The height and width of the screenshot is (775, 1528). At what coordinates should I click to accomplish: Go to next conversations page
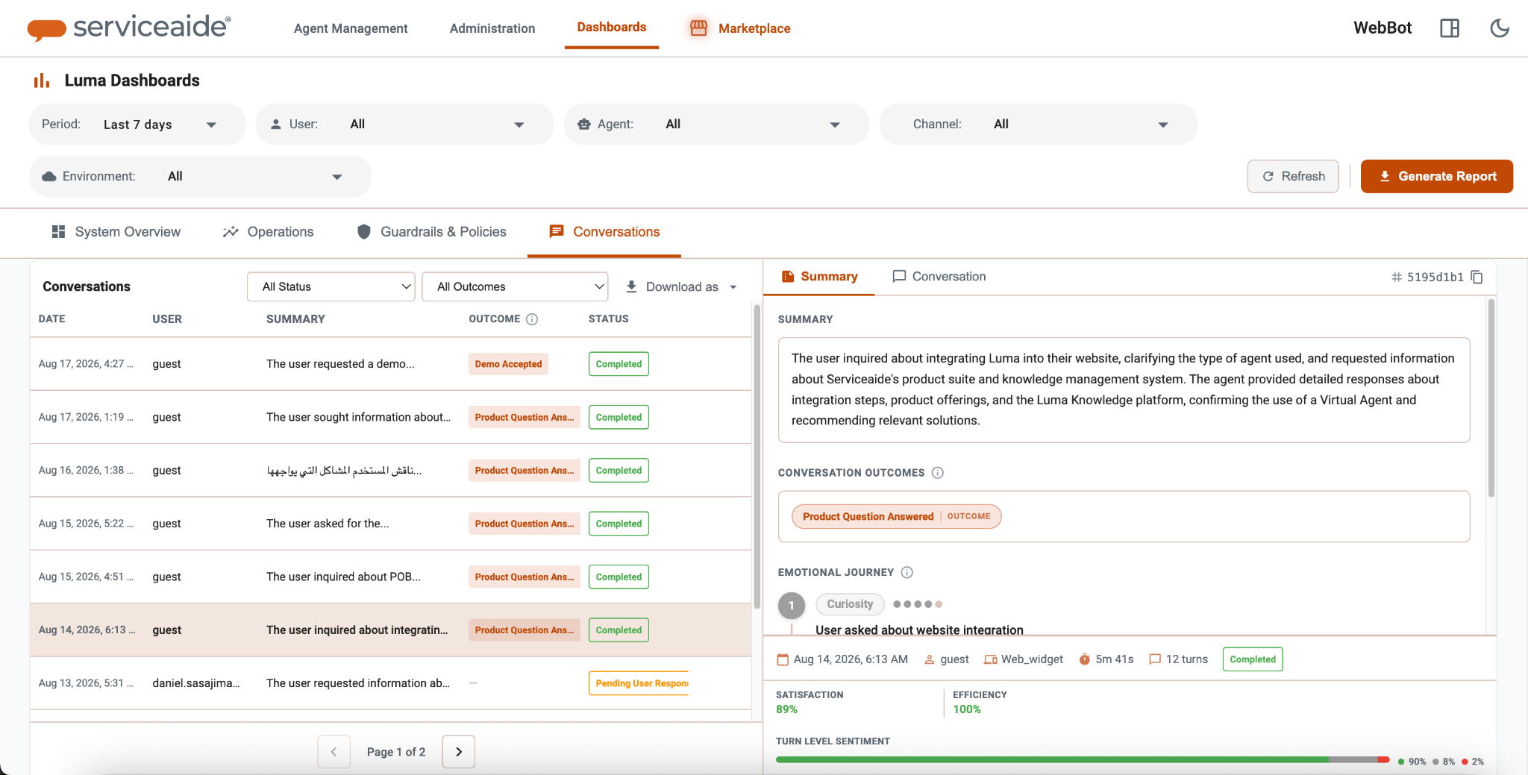tap(459, 752)
